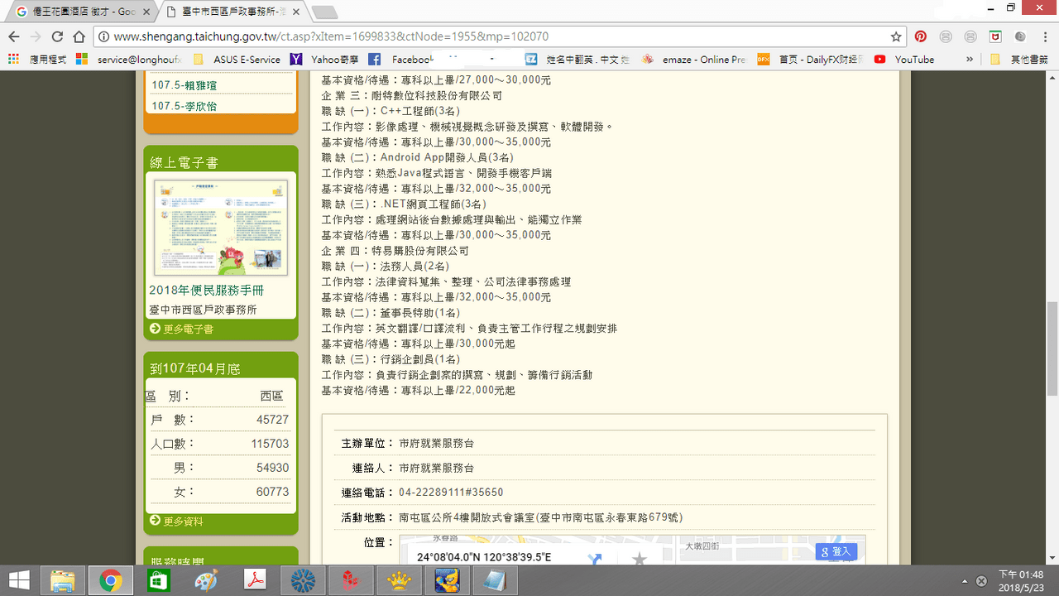Bookmark this page with the star
Screen dimensions: 1059x596
click(896, 36)
